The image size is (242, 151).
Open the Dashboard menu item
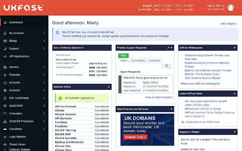24,22
